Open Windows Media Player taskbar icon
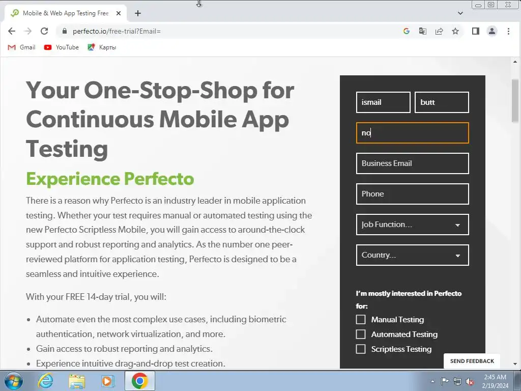The height and width of the screenshot is (391, 521). pos(107,381)
